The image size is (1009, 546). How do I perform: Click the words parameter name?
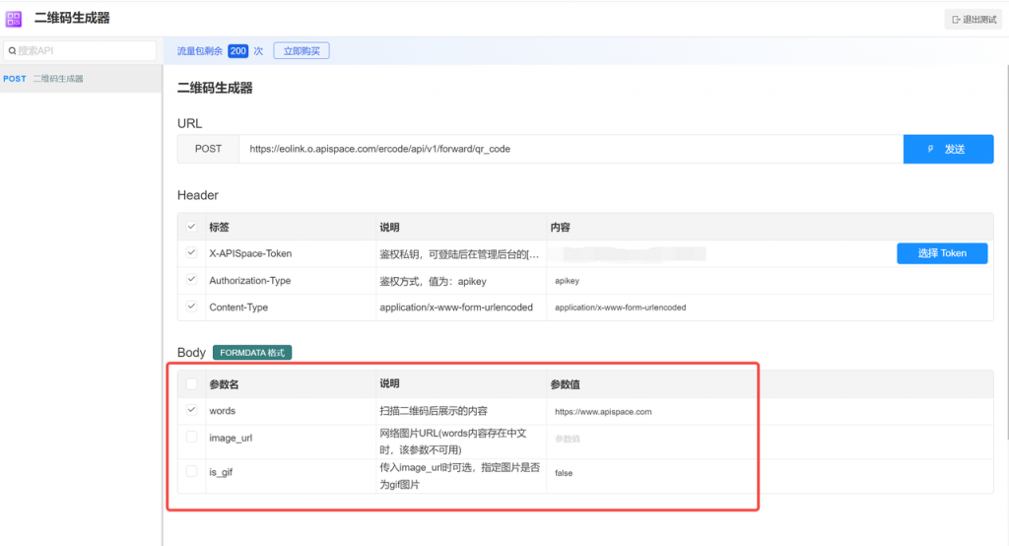coord(222,411)
